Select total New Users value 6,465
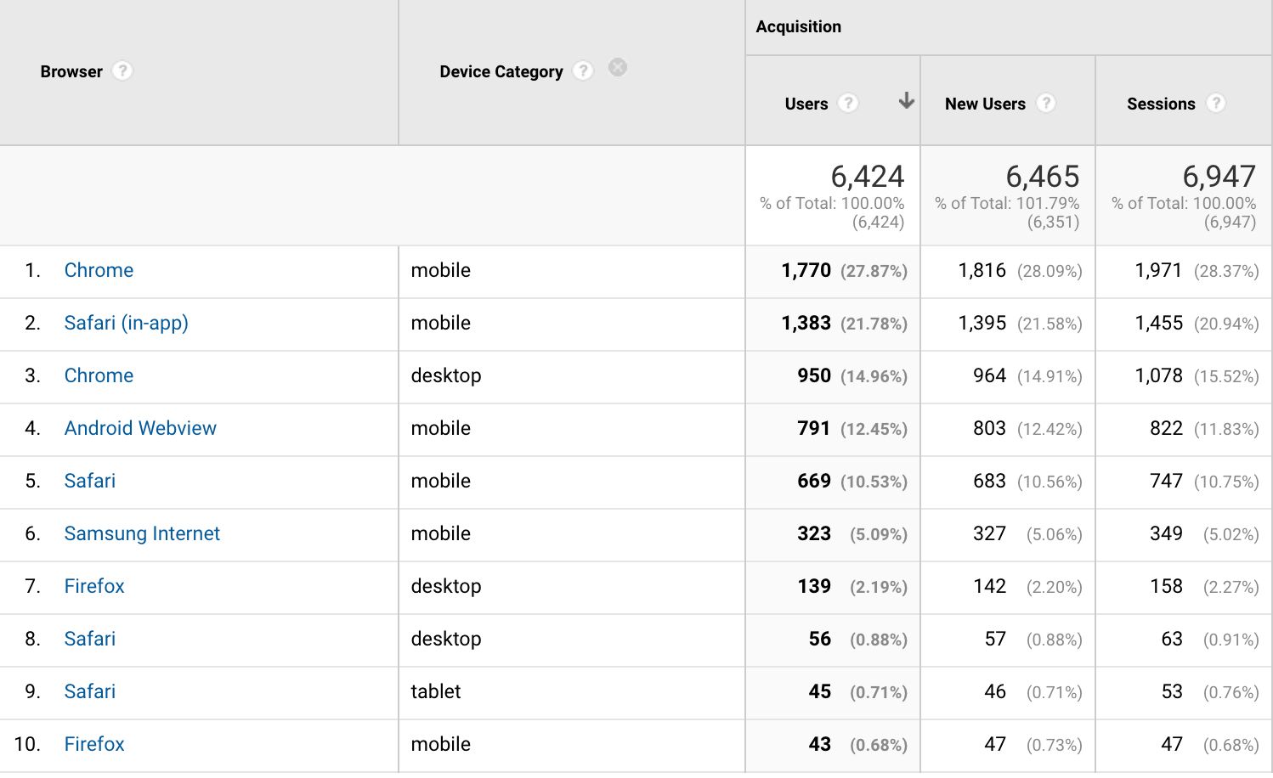The width and height of the screenshot is (1273, 778). click(x=1042, y=176)
